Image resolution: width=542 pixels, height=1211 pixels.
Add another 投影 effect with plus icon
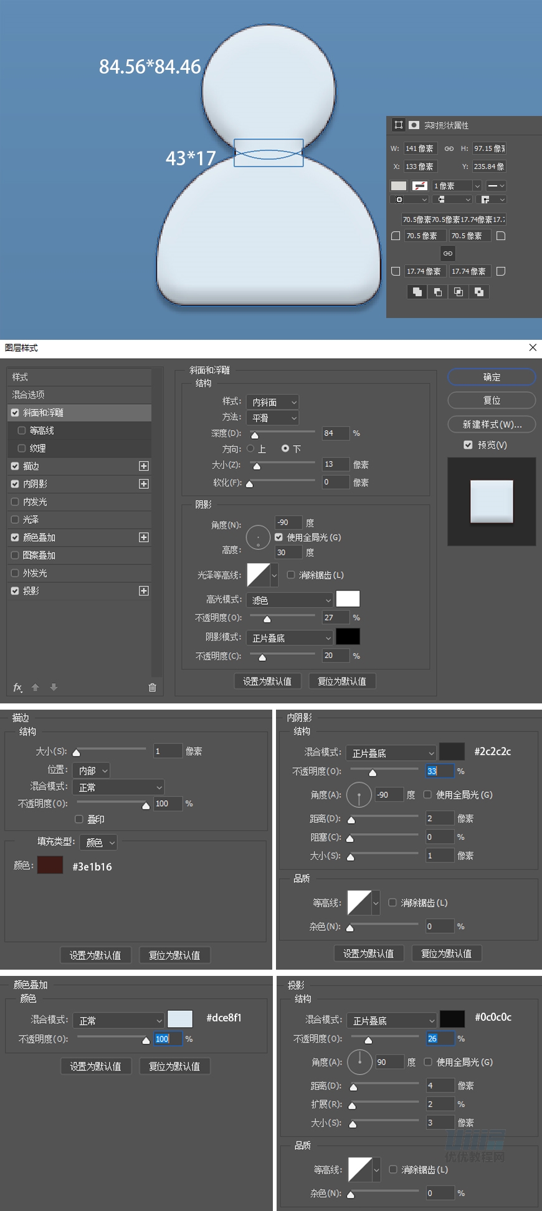point(144,591)
